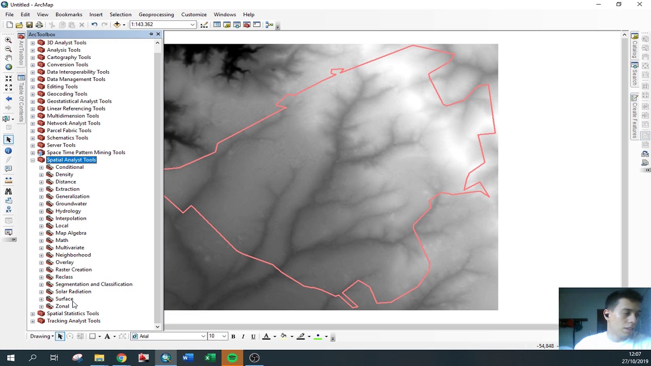Open the Python window icon

(257, 24)
